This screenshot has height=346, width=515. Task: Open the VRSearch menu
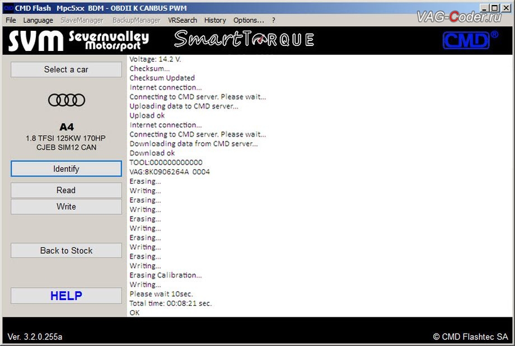182,20
